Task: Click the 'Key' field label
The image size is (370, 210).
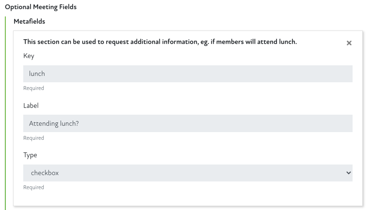Action: pyautogui.click(x=29, y=56)
